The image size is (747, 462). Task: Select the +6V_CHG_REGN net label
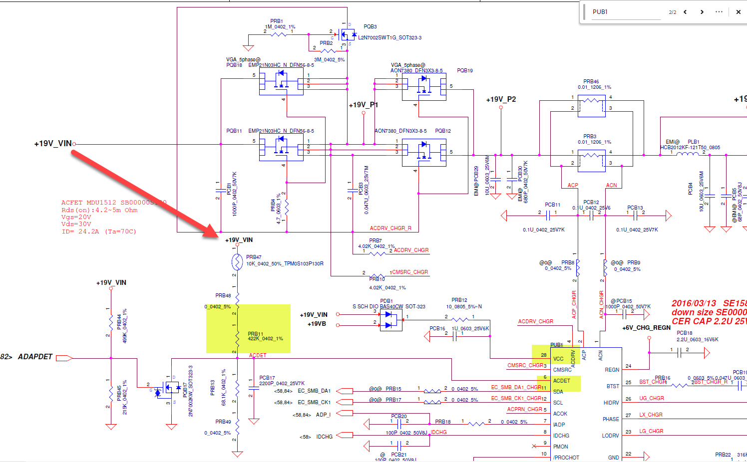click(x=646, y=328)
